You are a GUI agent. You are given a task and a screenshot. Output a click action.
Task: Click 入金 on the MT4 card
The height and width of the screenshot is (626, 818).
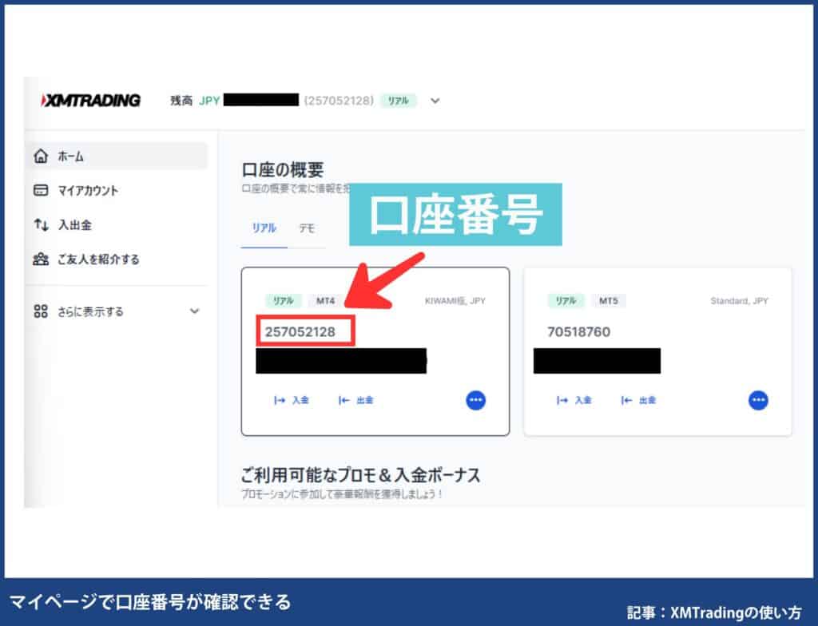pos(300,400)
